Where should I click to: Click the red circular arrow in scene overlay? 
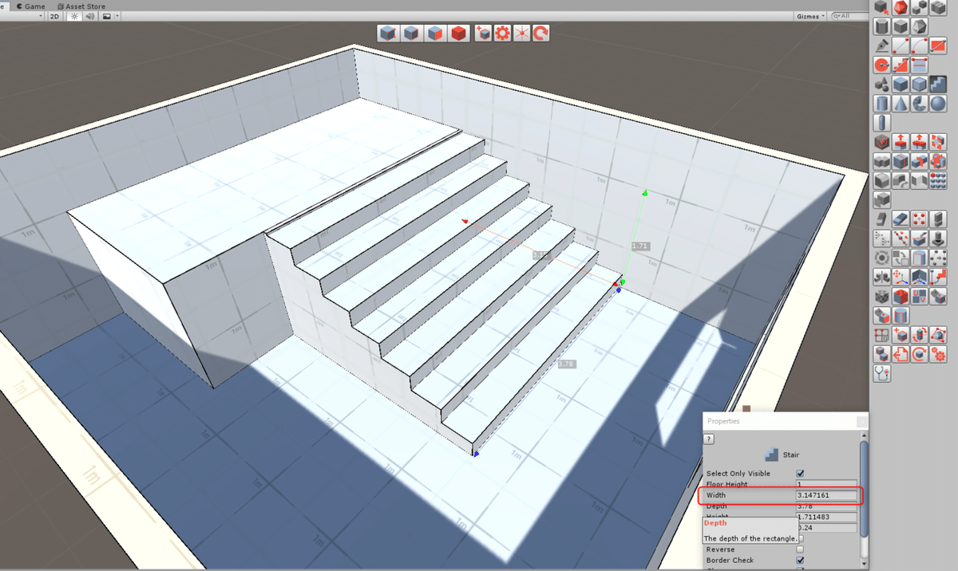tap(540, 33)
